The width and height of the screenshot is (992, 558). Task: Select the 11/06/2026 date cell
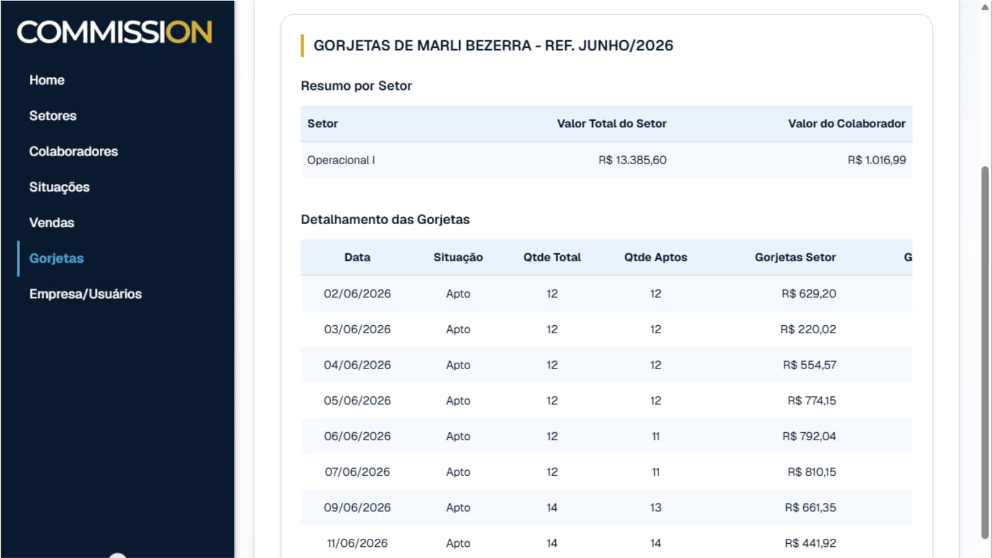pyautogui.click(x=358, y=543)
